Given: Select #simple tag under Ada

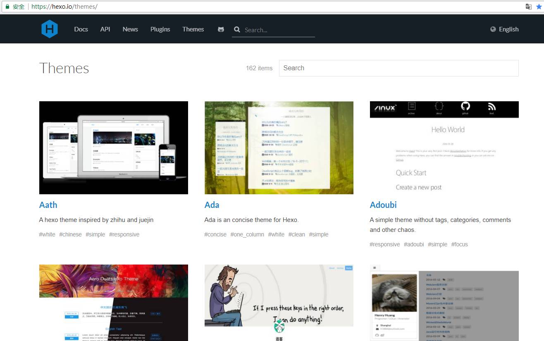Looking at the screenshot, I should pyautogui.click(x=319, y=234).
